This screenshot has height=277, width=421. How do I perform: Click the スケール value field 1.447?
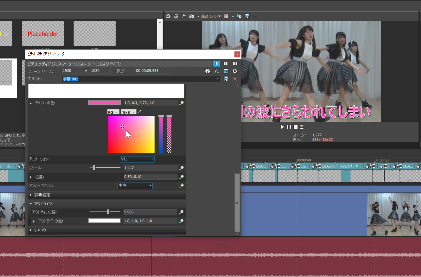point(150,168)
